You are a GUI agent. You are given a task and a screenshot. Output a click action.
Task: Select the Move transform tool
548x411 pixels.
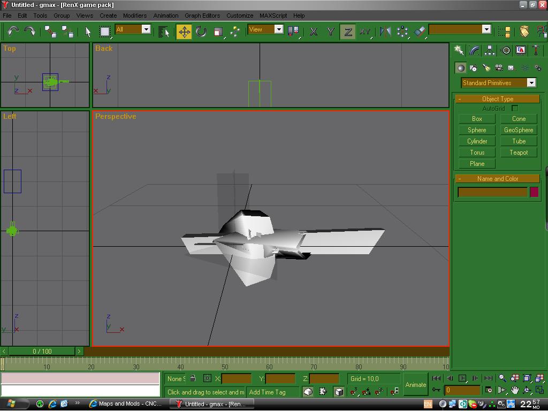[x=184, y=32]
